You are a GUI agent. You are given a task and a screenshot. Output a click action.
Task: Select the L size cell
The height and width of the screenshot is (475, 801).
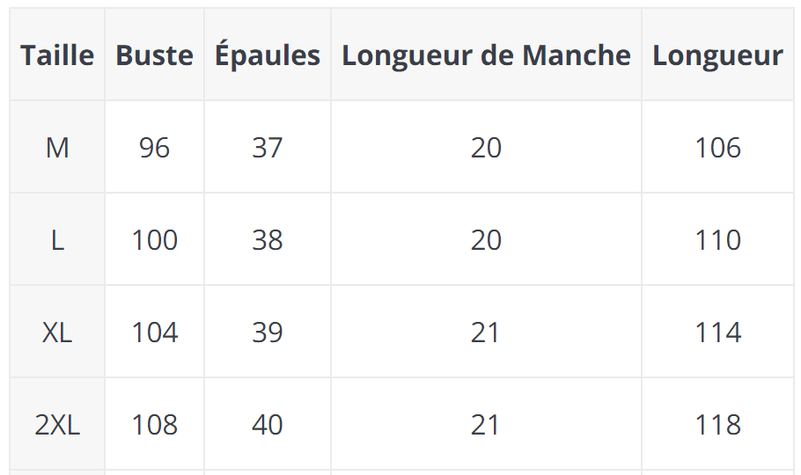point(57,240)
